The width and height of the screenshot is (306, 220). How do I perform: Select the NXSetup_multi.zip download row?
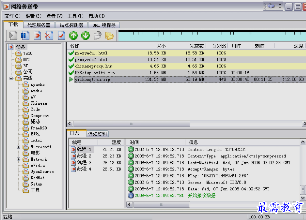[x=187, y=73]
